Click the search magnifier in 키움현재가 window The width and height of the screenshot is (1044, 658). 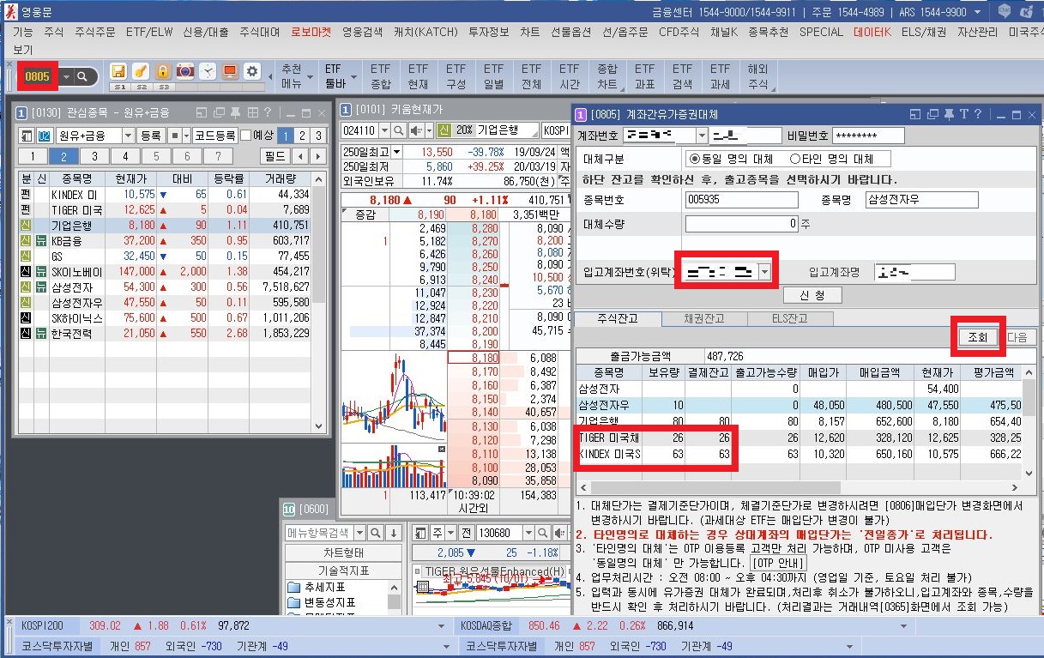click(399, 130)
